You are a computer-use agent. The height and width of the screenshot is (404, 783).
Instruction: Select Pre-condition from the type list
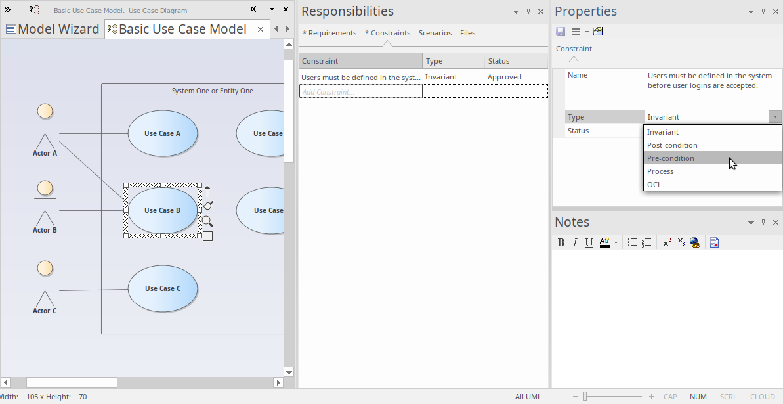671,158
